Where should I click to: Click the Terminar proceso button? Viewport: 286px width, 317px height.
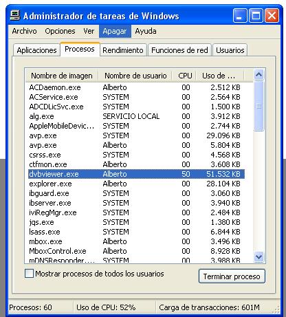(232, 276)
